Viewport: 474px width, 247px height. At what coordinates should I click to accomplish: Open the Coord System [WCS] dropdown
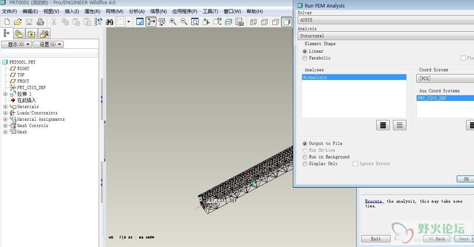click(x=446, y=78)
